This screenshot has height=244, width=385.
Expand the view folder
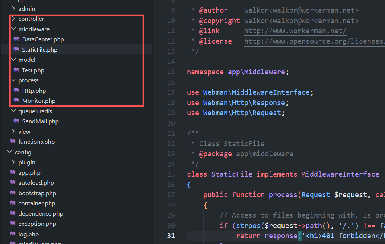(x=13, y=131)
